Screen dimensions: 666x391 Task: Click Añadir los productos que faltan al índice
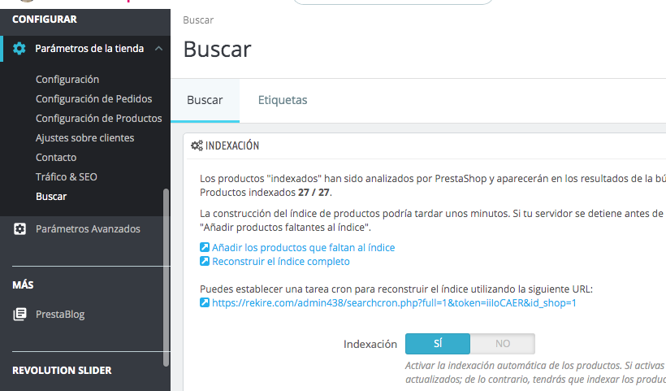tap(303, 247)
